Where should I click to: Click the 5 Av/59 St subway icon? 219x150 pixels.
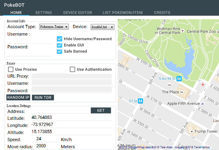point(179,79)
